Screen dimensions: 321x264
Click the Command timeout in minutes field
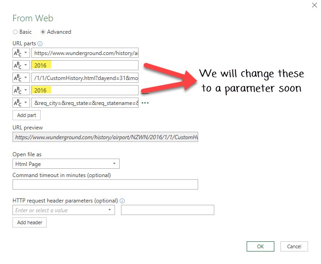click(105, 184)
